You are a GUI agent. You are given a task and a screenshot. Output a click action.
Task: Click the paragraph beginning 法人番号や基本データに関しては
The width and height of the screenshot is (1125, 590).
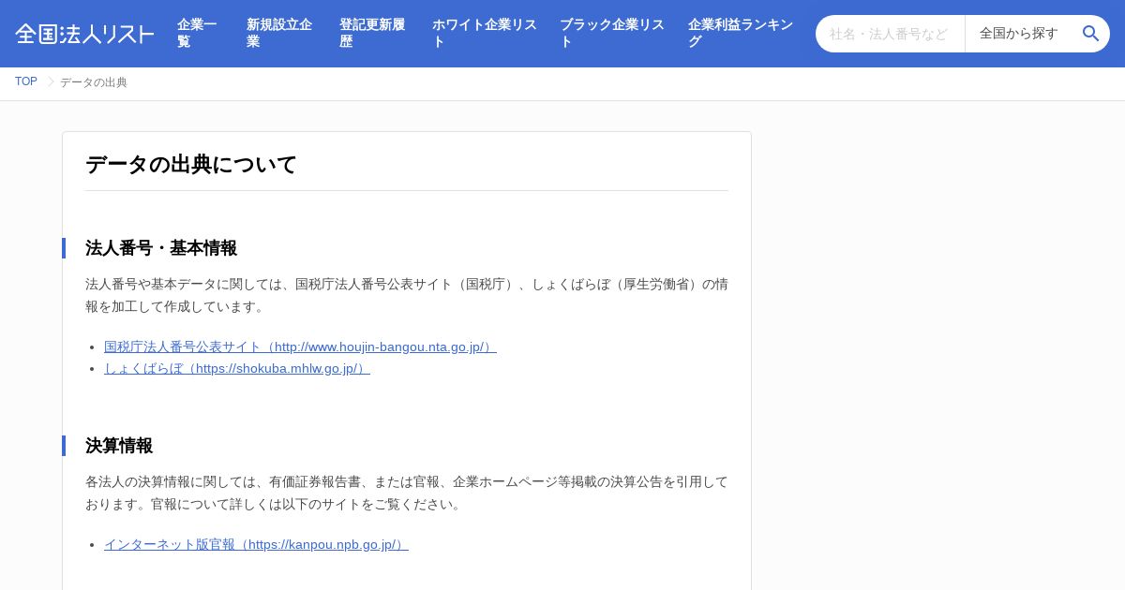[407, 295]
